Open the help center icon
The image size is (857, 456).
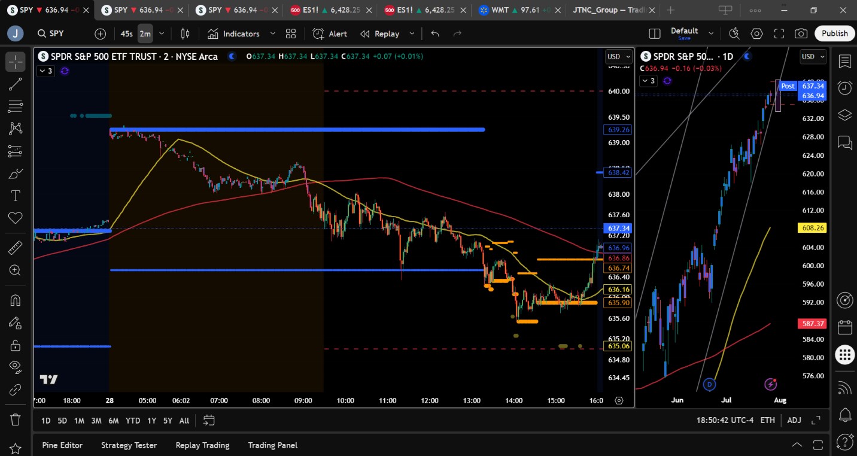[844, 443]
